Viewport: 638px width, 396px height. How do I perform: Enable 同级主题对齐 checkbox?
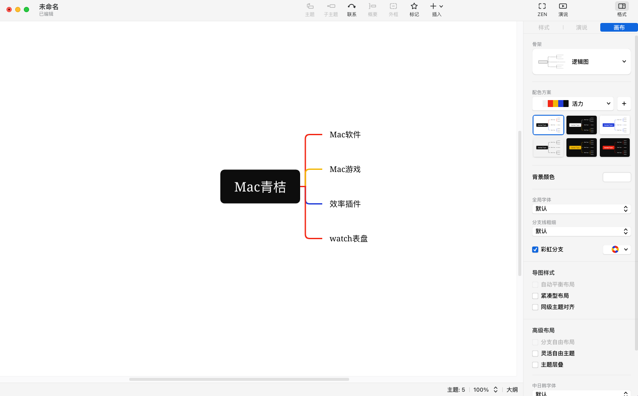click(x=535, y=307)
